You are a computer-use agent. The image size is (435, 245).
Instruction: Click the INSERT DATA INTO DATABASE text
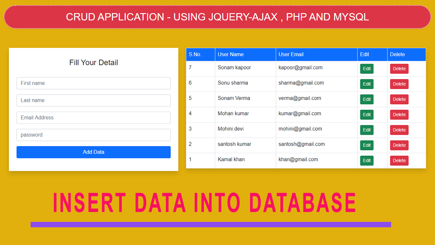coord(204,203)
